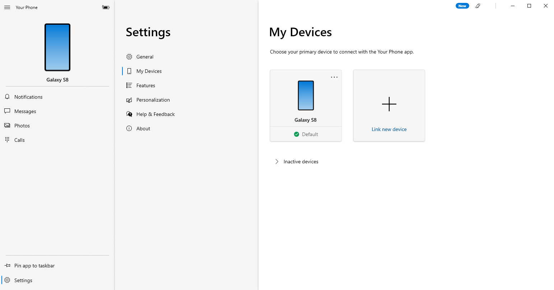
Task: Expand the Inactive devices section
Action: click(277, 162)
